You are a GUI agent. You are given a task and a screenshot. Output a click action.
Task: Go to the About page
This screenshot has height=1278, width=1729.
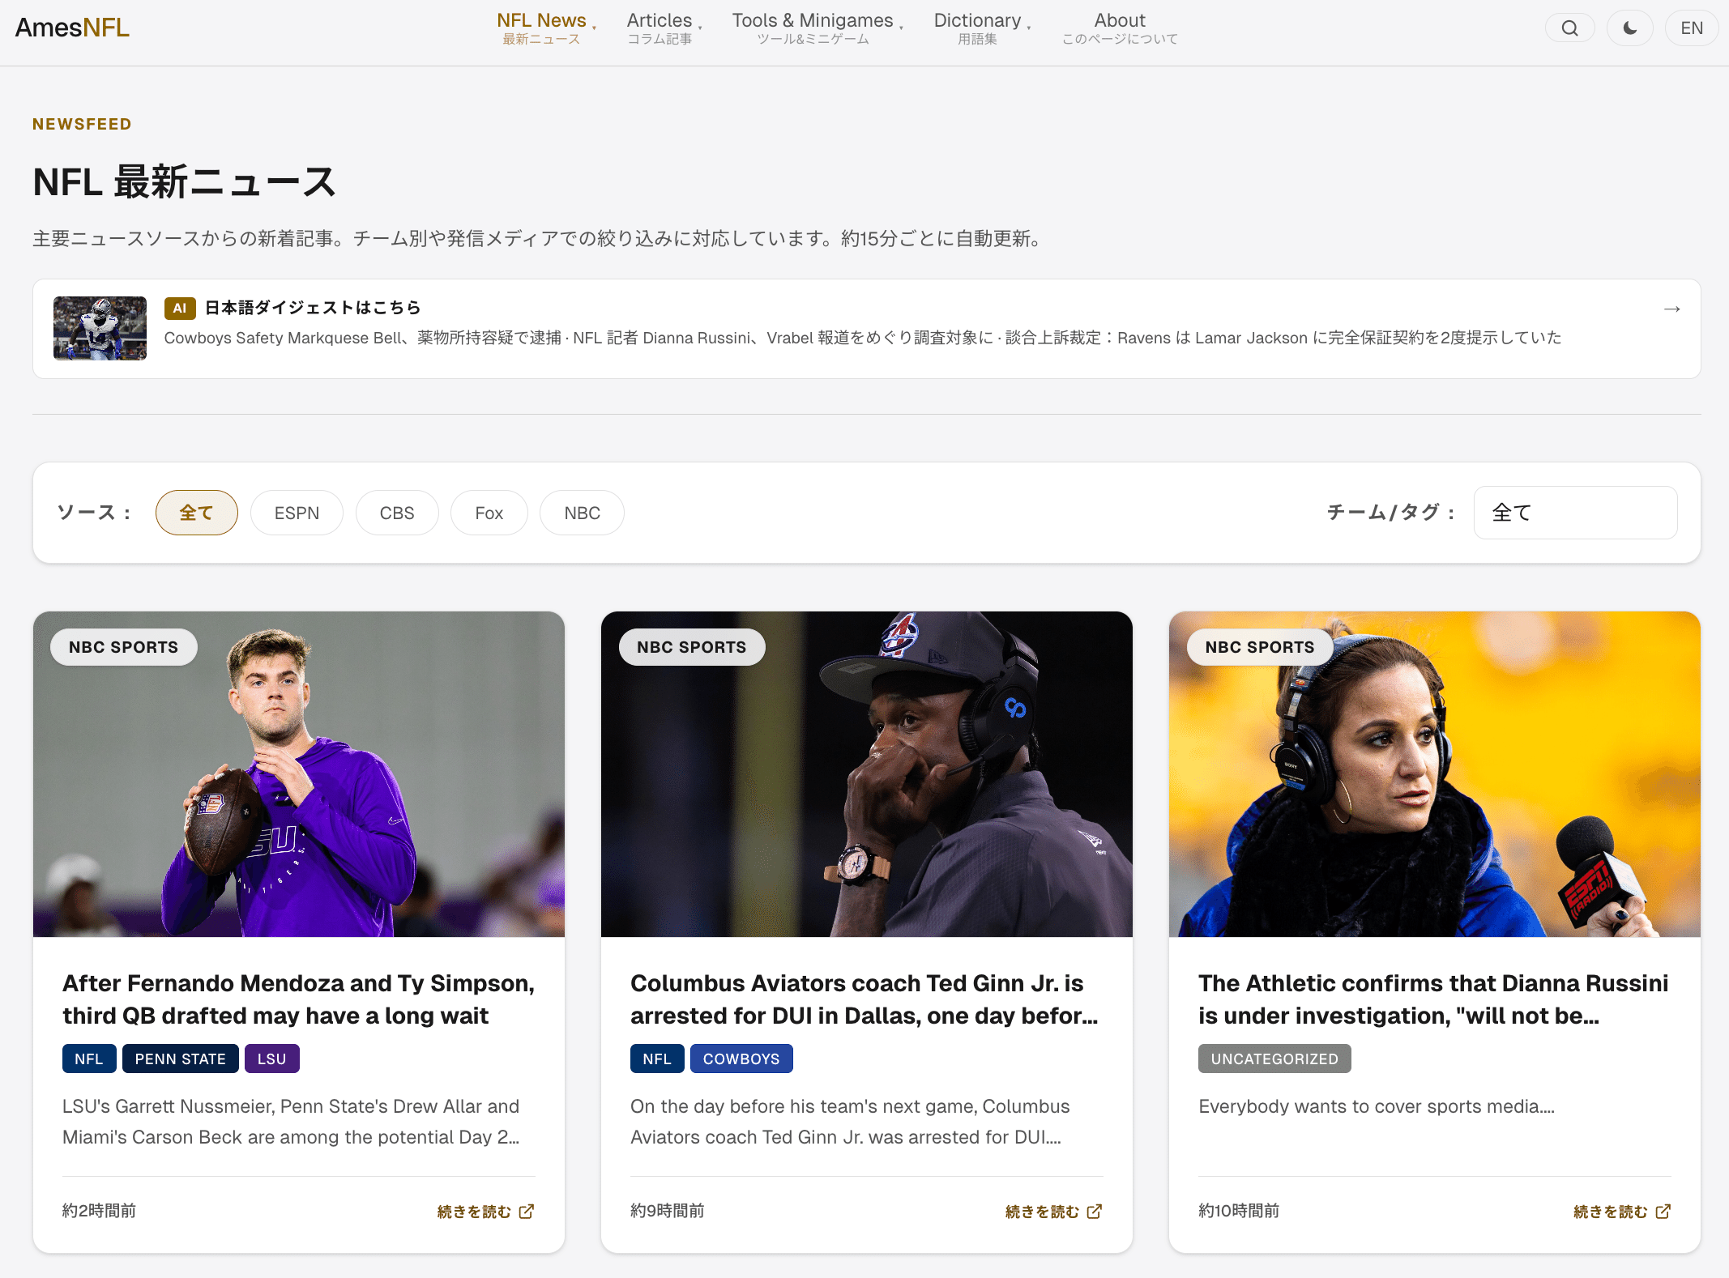point(1120,28)
